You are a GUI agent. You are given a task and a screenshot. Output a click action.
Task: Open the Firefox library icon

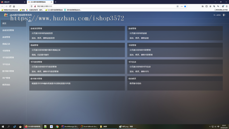tap(203, 6)
